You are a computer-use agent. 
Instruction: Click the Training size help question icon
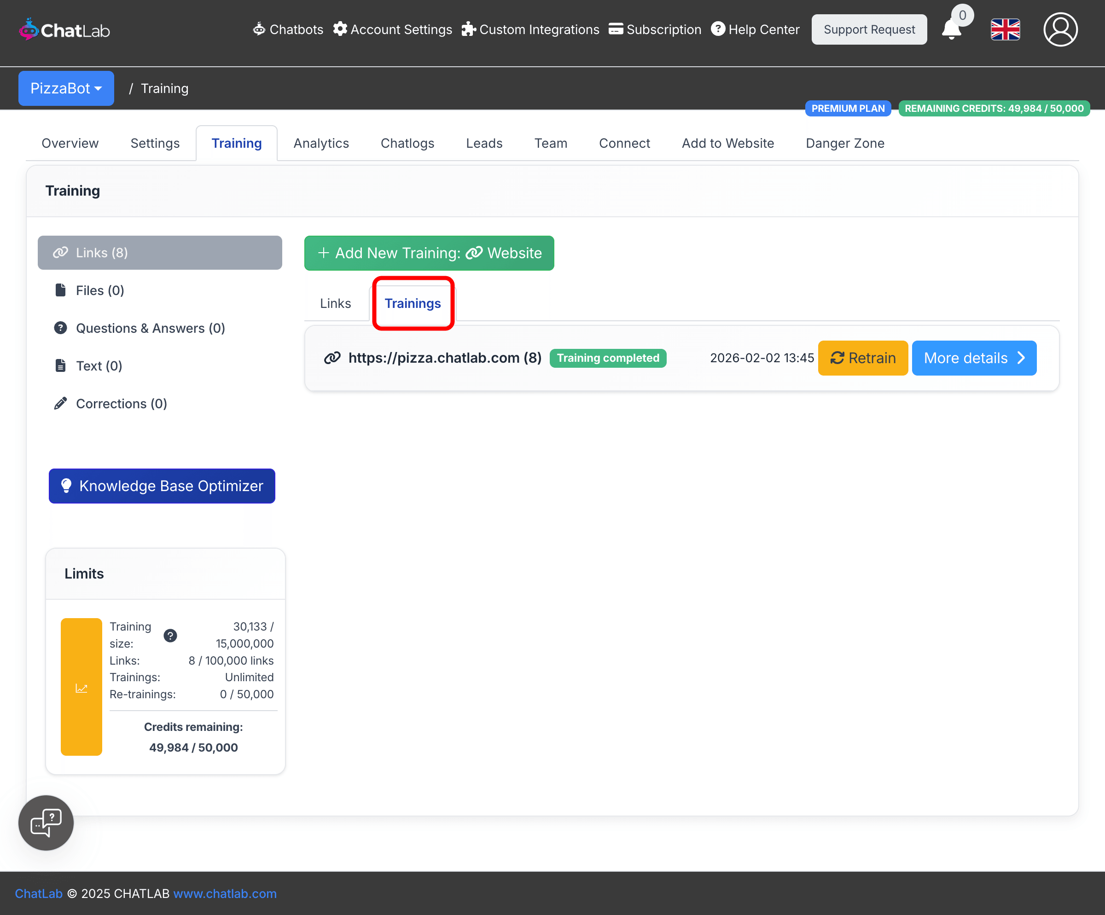(x=170, y=635)
